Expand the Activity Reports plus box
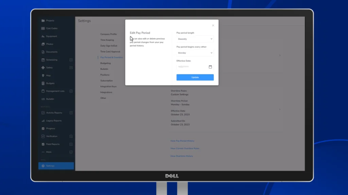348x195 pixels. 71,113
